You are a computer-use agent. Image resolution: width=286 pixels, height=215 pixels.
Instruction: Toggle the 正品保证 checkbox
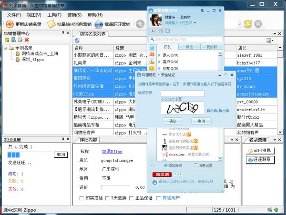132,198
